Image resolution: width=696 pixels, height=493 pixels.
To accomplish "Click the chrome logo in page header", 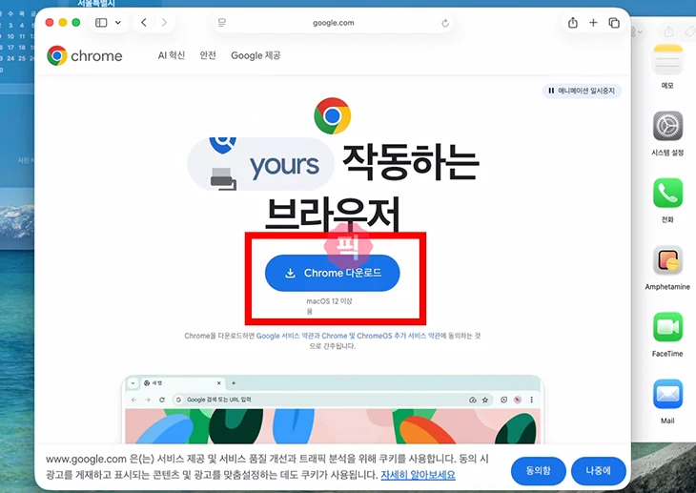I will coord(84,56).
